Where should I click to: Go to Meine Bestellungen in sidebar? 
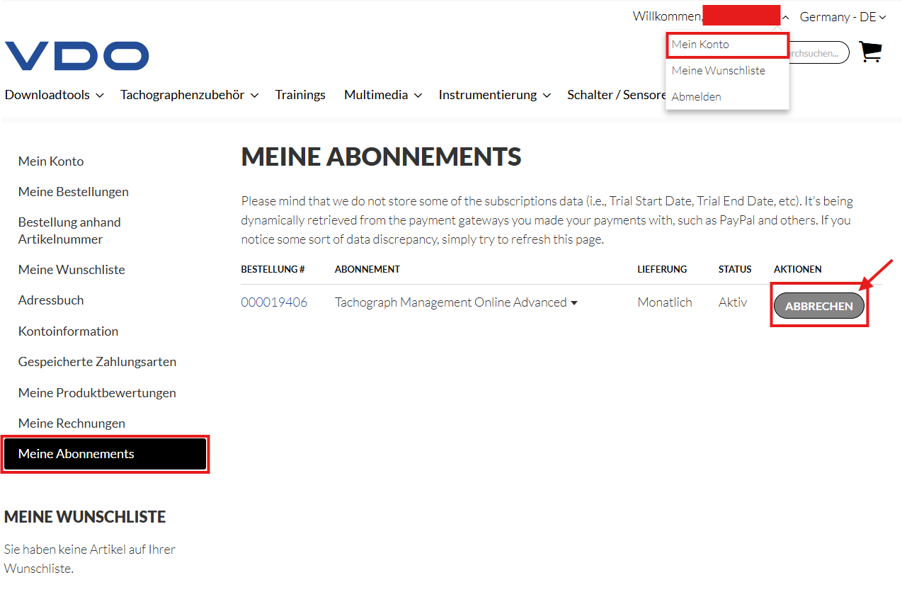(x=74, y=192)
